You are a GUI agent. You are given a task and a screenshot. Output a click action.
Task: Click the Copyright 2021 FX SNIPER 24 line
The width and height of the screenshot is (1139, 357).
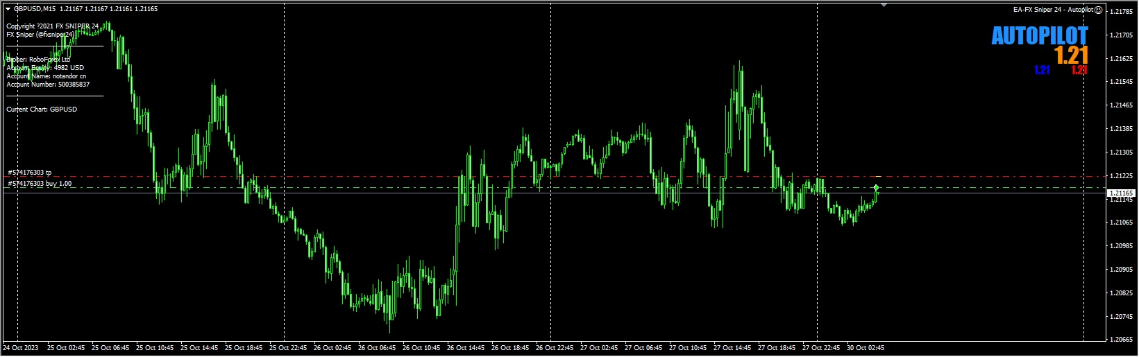point(53,26)
